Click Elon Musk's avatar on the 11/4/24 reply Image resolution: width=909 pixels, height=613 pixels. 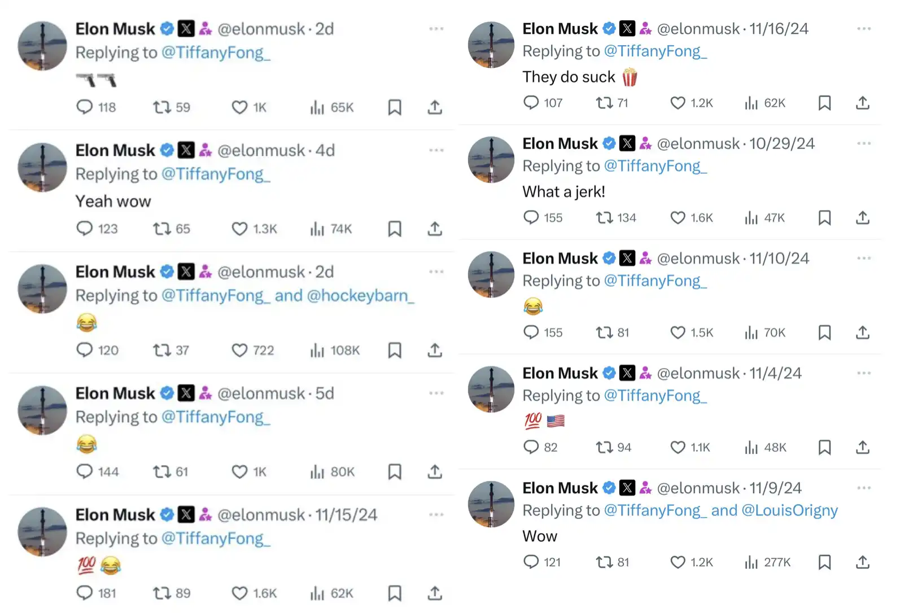click(x=491, y=389)
